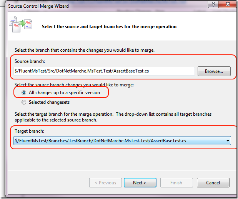Click the Finish button
The height and width of the screenshot is (199, 238).
tap(176, 182)
